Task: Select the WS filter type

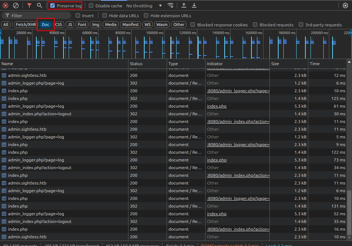Action: coord(148,25)
